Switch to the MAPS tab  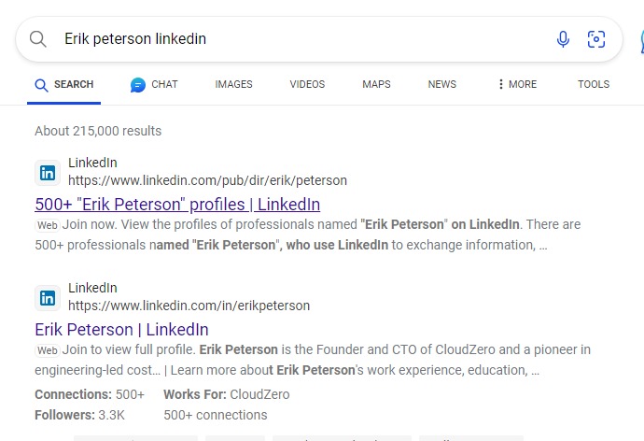tap(376, 84)
